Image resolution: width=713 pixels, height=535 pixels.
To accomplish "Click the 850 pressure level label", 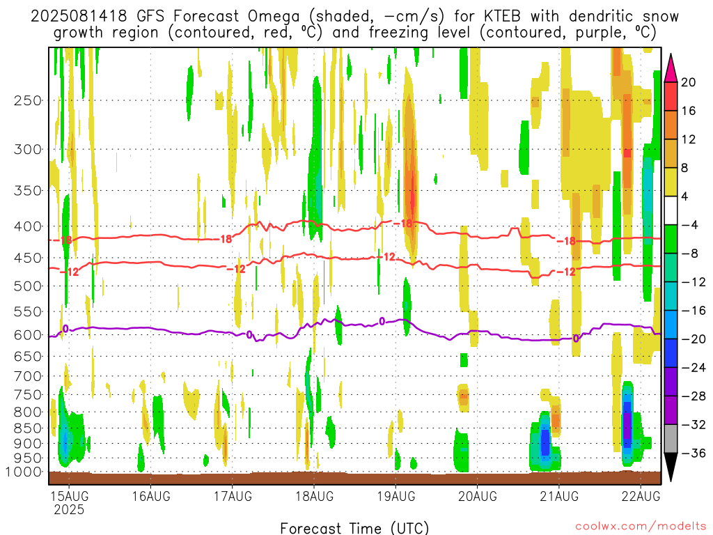I will click(28, 428).
